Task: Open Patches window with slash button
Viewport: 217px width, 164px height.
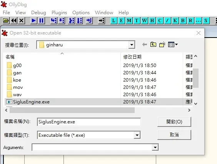Action: [167, 21]
